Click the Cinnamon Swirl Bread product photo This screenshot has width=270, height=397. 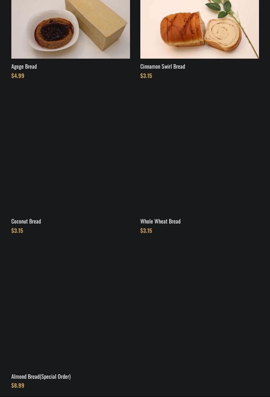pos(199,28)
